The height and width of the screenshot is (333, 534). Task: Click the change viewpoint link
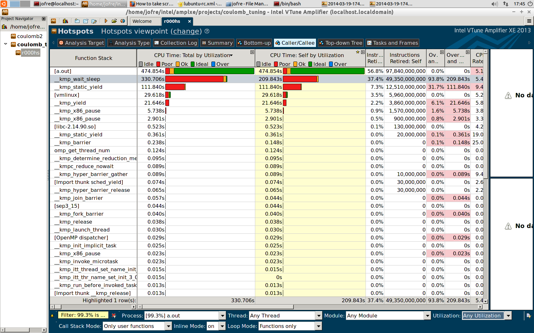pyautogui.click(x=186, y=31)
